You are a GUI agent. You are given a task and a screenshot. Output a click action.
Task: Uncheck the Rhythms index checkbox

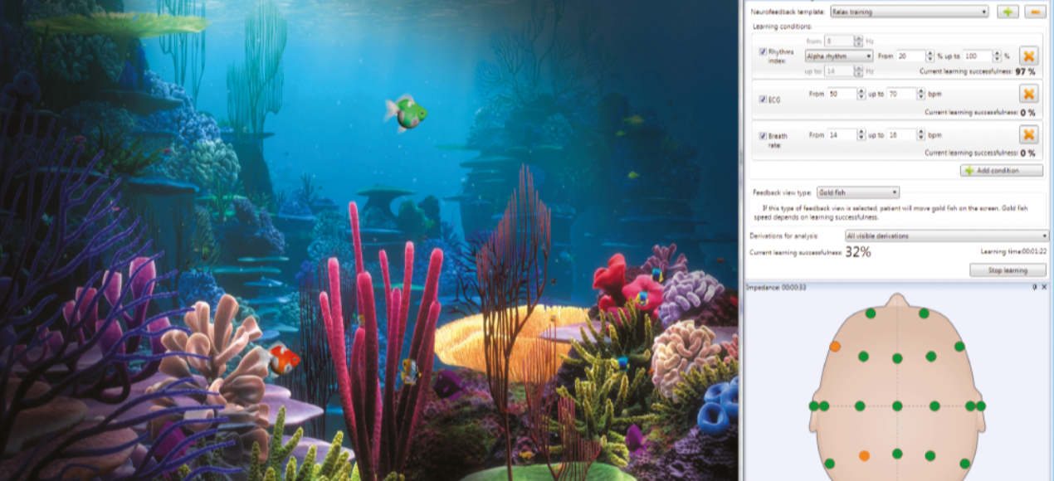click(763, 51)
